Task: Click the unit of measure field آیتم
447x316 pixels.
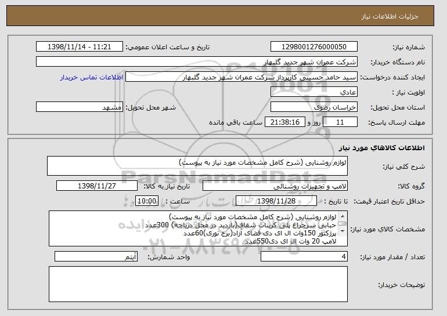Action: (96, 257)
